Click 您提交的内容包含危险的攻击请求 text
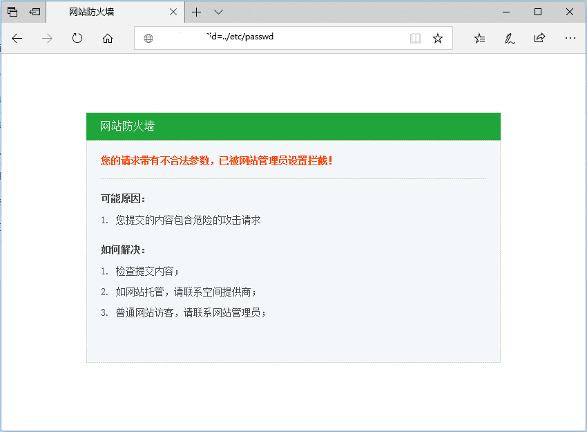The image size is (587, 432). click(x=188, y=220)
